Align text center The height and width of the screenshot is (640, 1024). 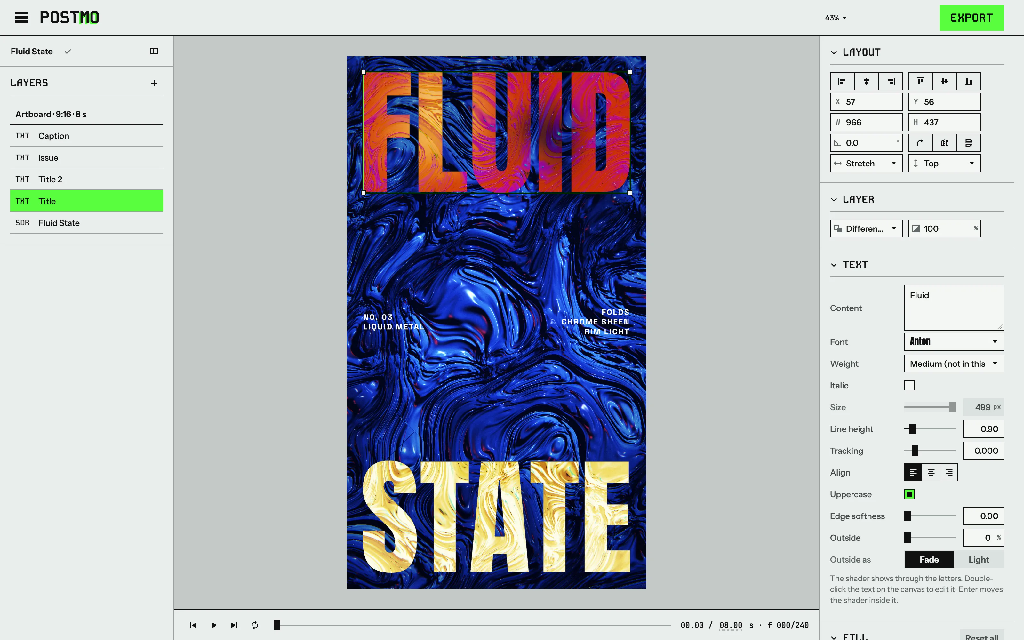click(x=931, y=472)
